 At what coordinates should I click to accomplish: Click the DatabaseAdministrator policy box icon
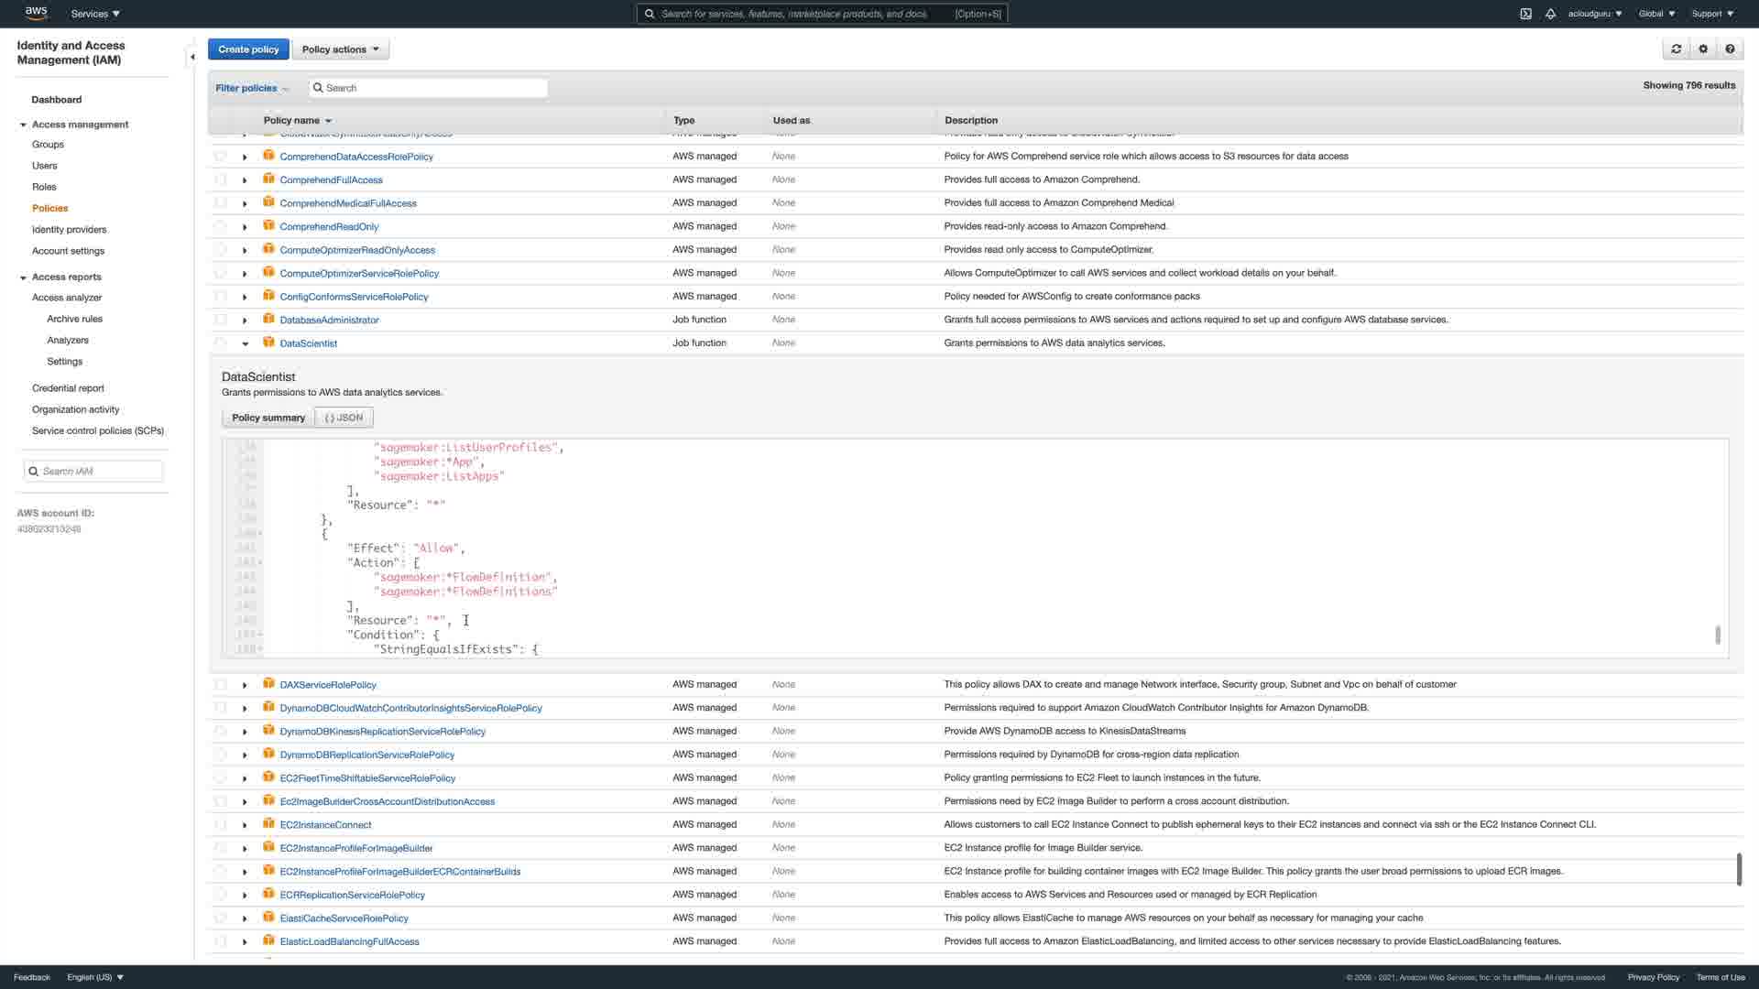click(x=268, y=319)
